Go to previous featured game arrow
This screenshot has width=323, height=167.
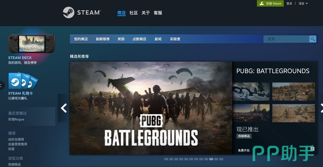click(x=64, y=108)
